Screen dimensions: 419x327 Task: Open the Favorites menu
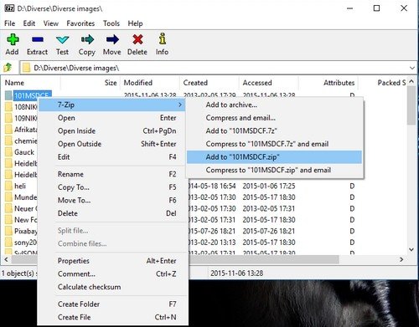coord(80,23)
